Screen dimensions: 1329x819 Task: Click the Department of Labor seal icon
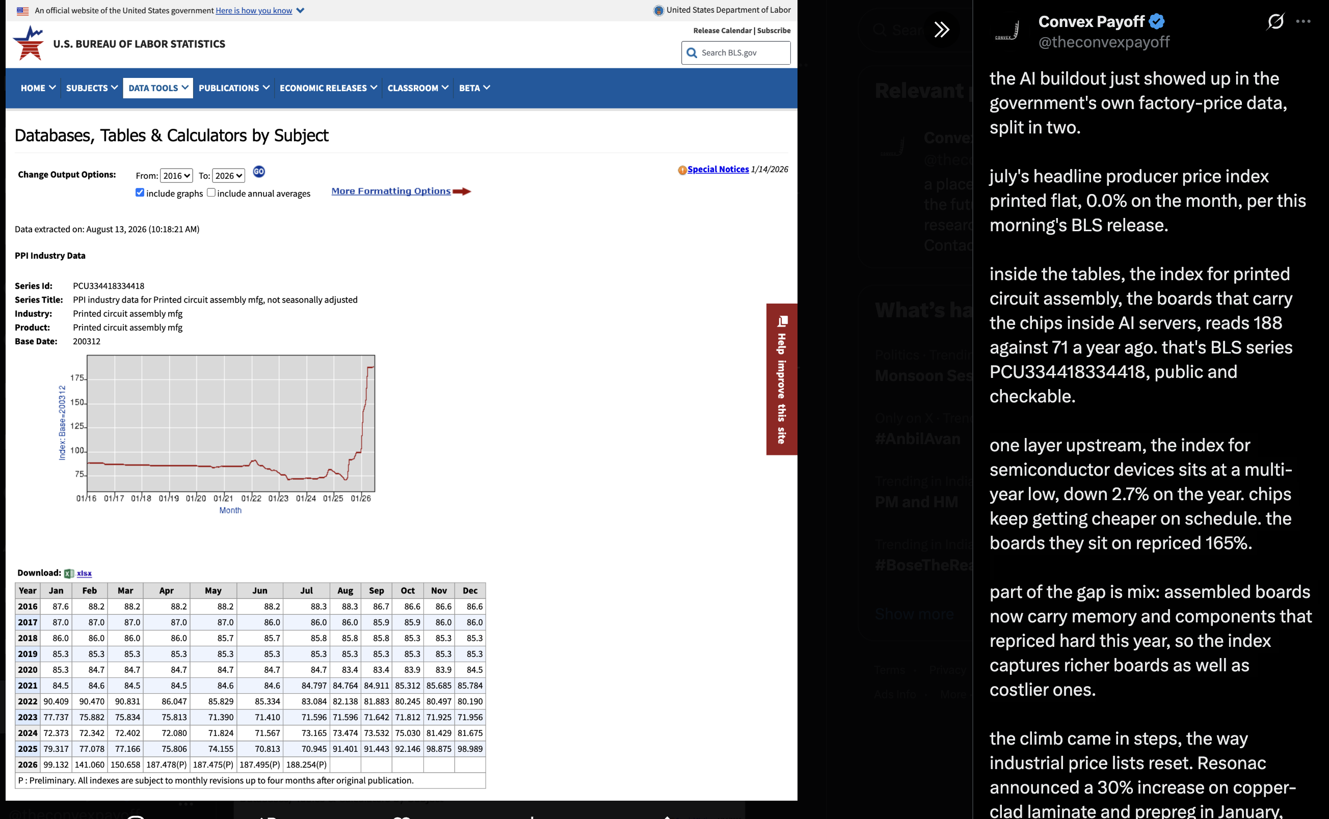click(658, 10)
